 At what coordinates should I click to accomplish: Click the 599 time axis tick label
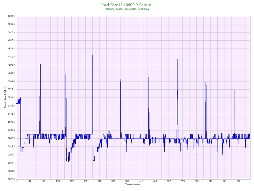[x=197, y=181]
